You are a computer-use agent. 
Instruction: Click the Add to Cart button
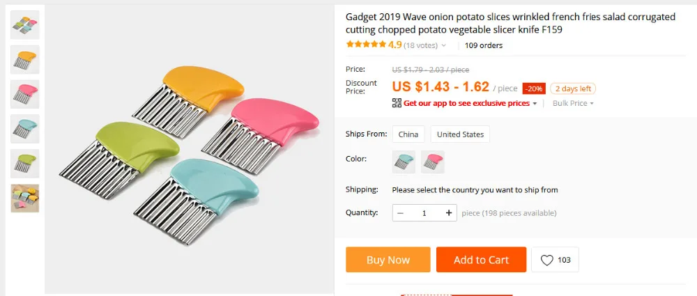point(482,260)
